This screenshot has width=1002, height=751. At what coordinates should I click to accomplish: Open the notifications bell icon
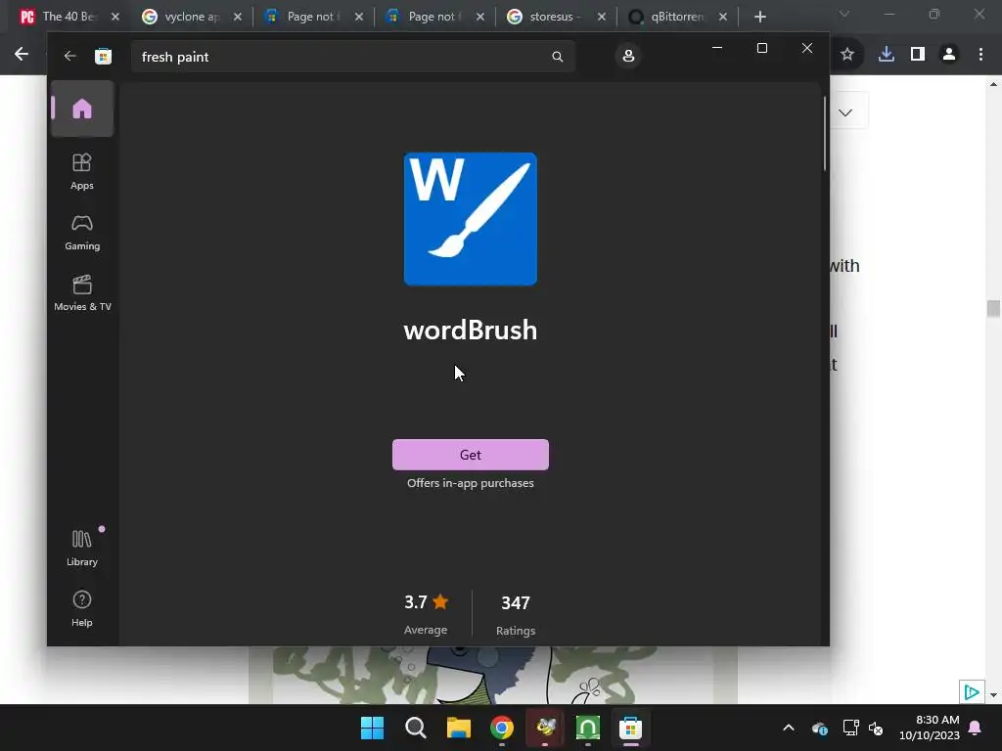click(x=976, y=728)
